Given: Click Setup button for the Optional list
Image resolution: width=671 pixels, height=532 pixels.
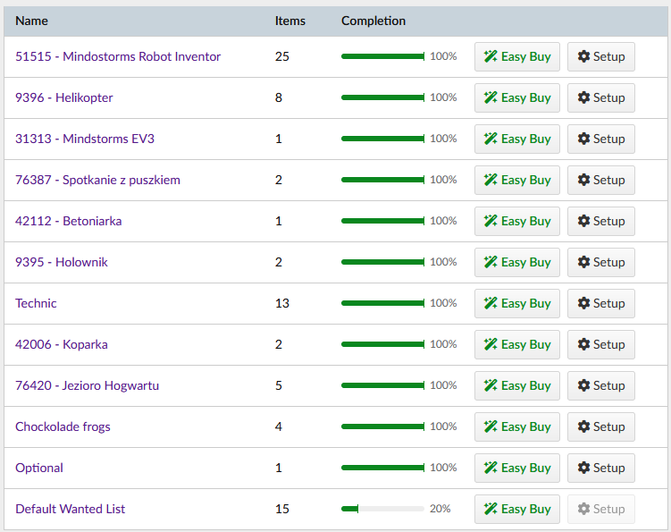Looking at the screenshot, I should click(600, 468).
